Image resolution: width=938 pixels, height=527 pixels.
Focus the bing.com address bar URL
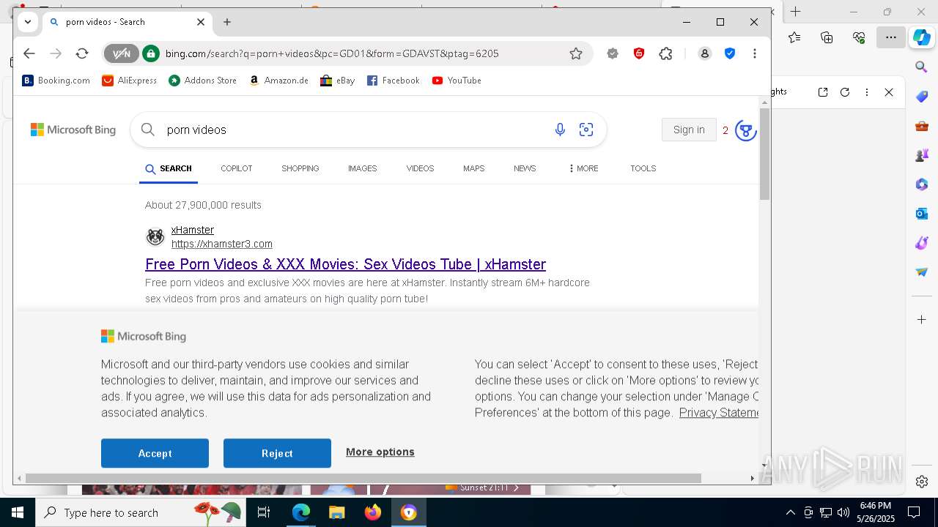click(332, 53)
